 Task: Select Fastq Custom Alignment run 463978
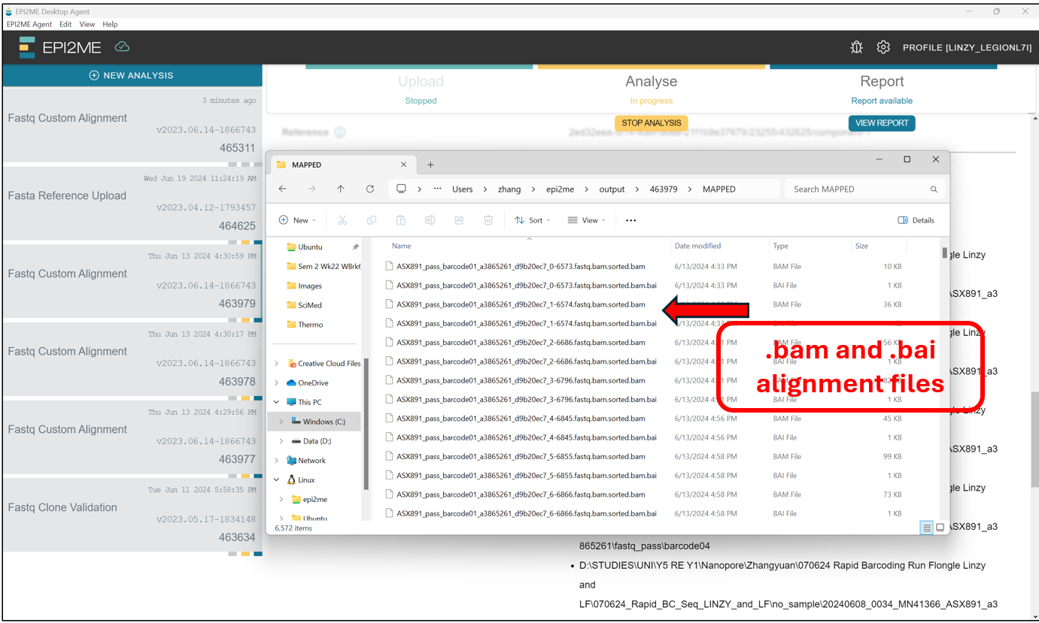132,358
